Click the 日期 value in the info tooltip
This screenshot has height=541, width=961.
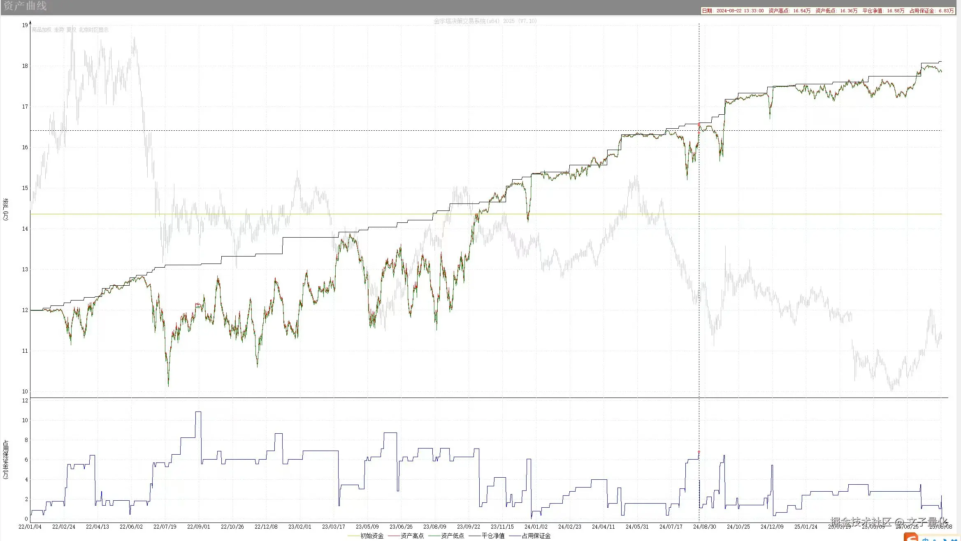(x=740, y=11)
